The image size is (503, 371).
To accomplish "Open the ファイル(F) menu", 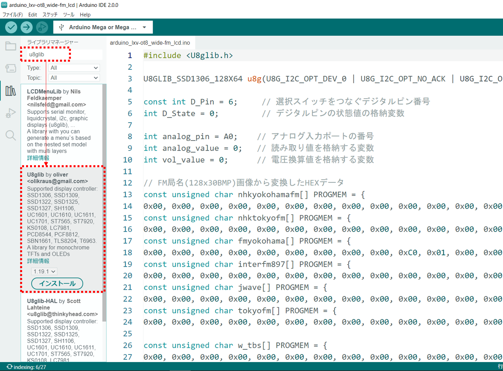I will (13, 15).
